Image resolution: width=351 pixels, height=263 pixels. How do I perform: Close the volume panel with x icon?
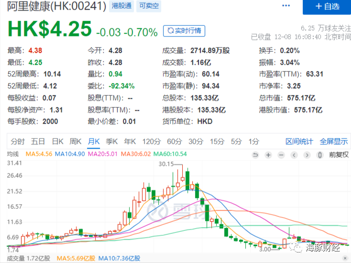pyautogui.click(x=345, y=259)
